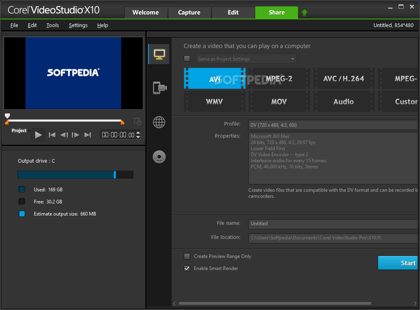The height and width of the screenshot is (310, 420).
Task: Click the trim mark-out orange handle
Action: click(122, 123)
